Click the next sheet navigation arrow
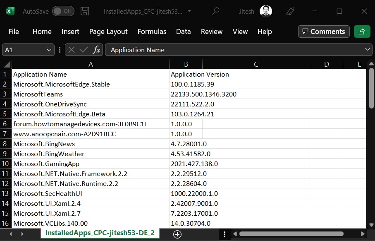The width and height of the screenshot is (375, 241). [x=22, y=234]
